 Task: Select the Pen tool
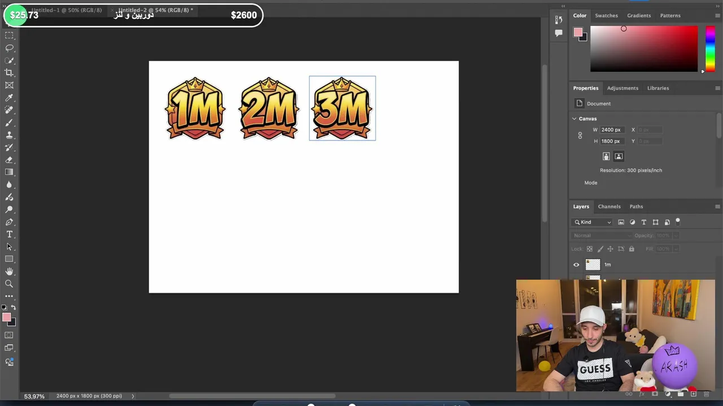[9, 222]
